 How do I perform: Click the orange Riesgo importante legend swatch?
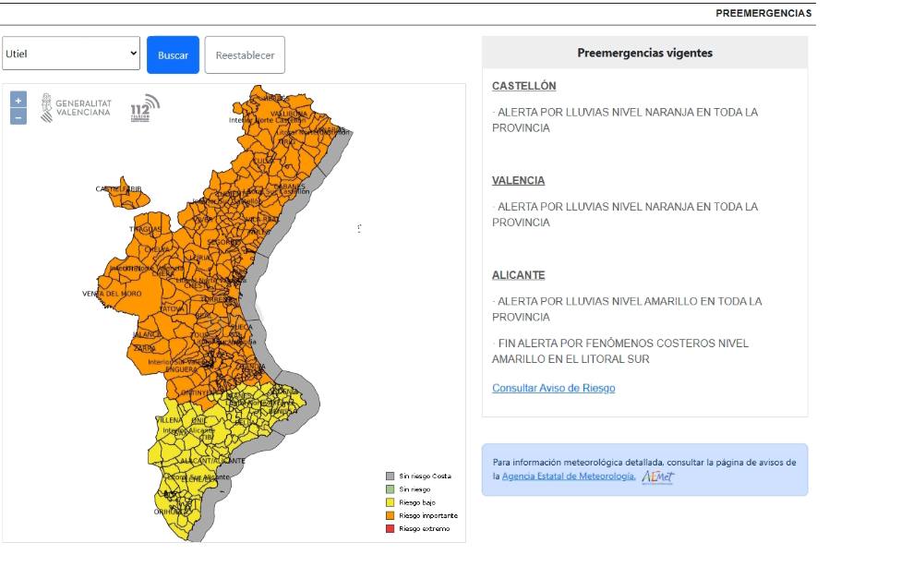tap(390, 515)
